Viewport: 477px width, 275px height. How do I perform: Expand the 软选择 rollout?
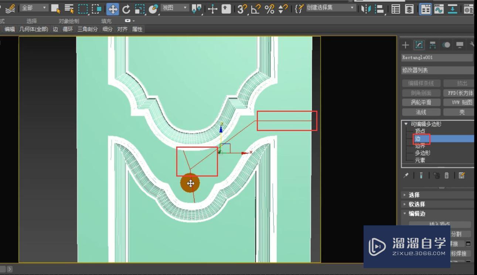[x=437, y=204]
